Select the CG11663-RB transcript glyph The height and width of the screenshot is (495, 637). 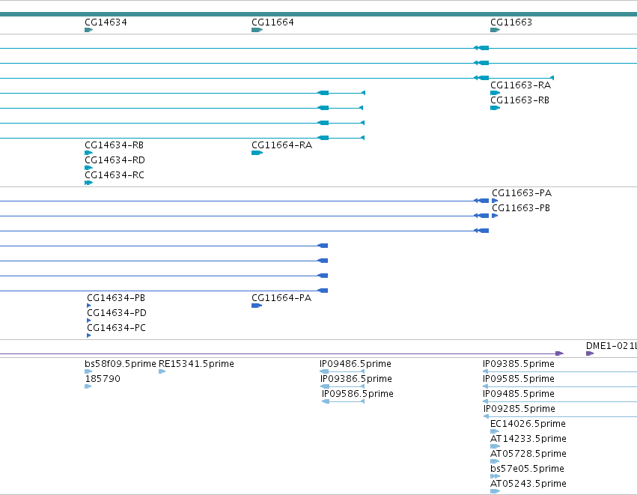(x=495, y=108)
